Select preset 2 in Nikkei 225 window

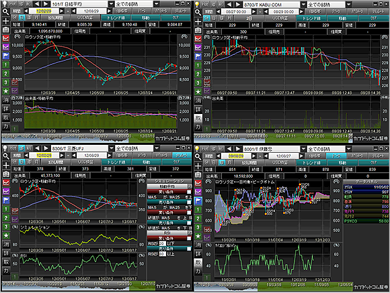6,74
